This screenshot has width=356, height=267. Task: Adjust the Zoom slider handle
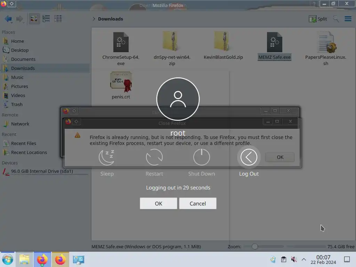[x=255, y=246]
